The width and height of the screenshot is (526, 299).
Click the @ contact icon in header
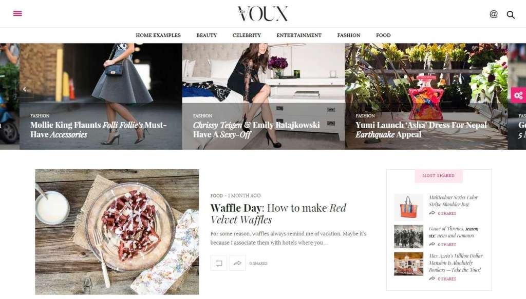point(494,14)
